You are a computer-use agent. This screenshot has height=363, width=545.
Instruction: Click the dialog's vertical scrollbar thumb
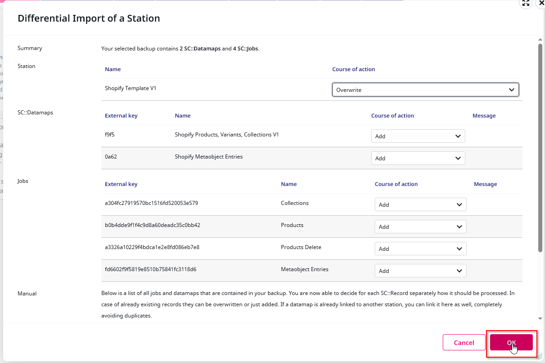(540, 148)
